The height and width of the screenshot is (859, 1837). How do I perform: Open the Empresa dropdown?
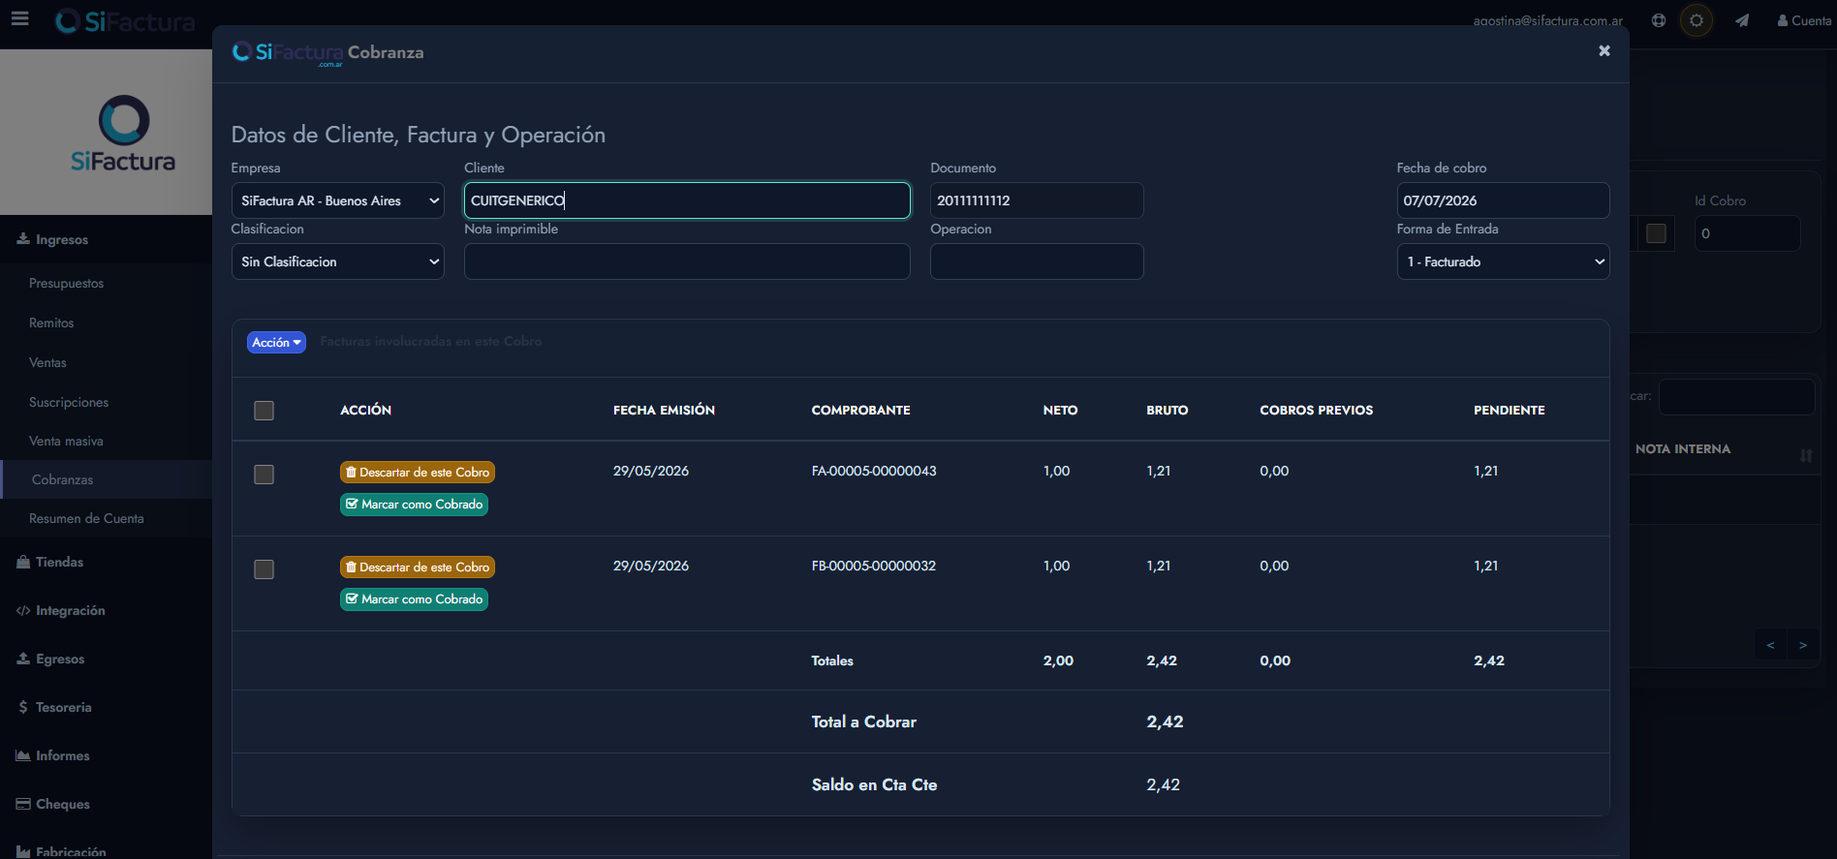337,200
